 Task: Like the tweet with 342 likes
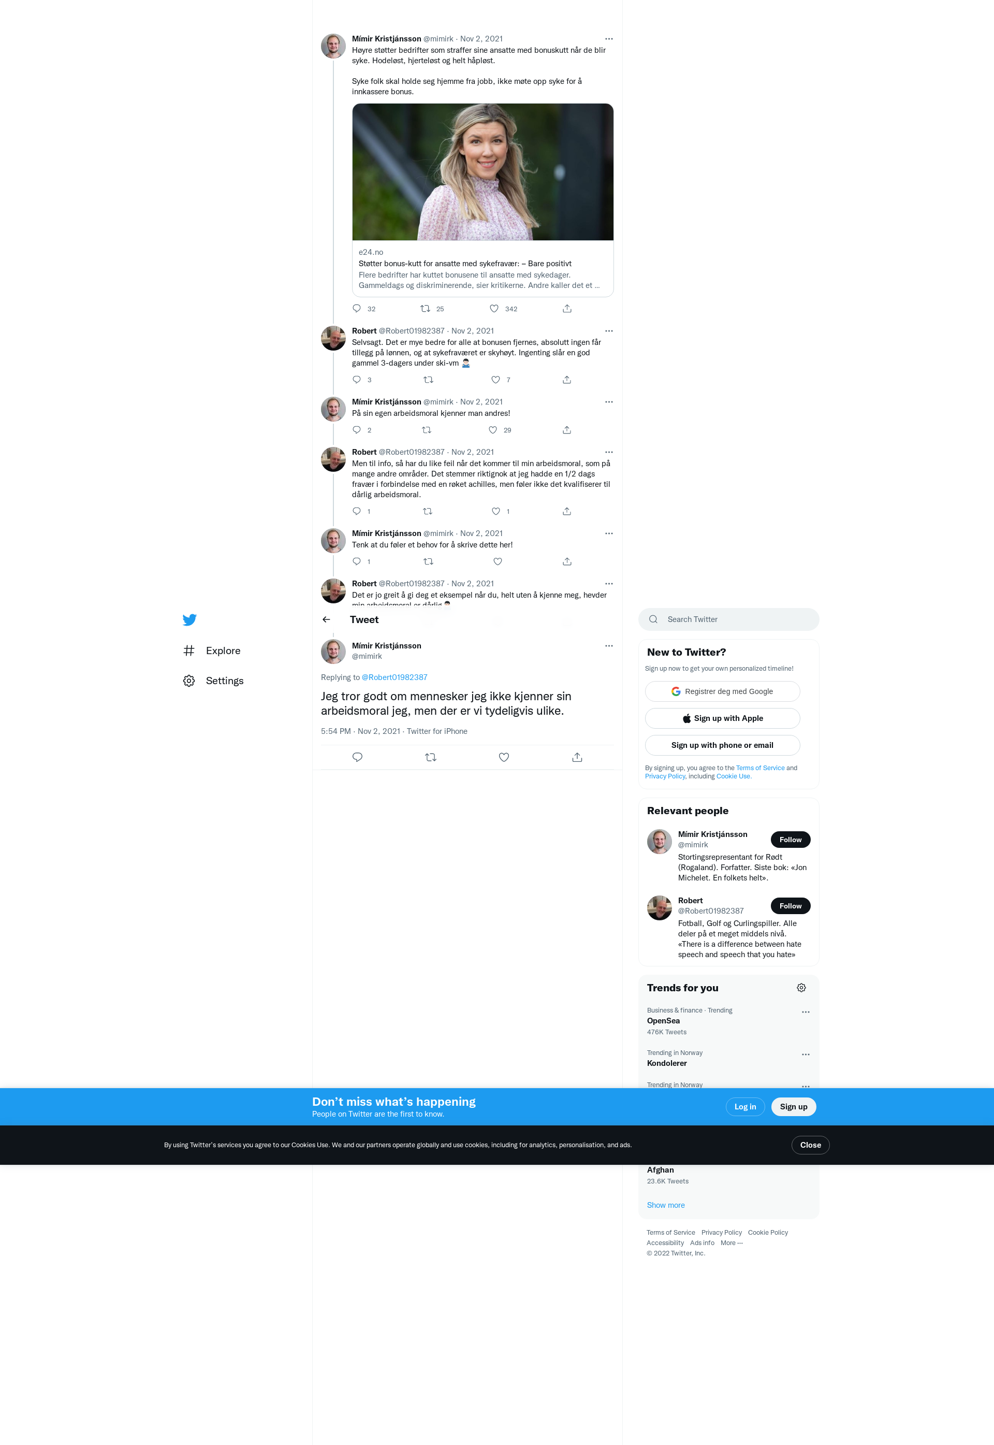(x=494, y=309)
